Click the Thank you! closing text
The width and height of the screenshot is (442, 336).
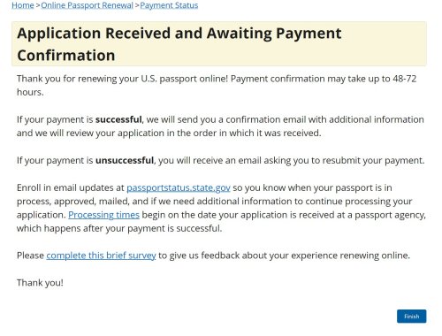[40, 283]
